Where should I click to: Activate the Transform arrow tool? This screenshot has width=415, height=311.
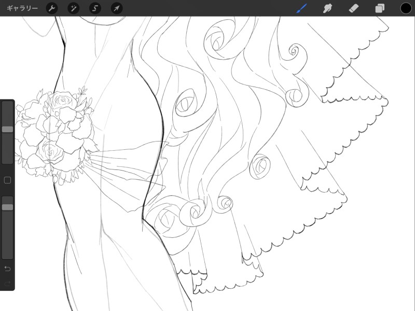point(117,8)
